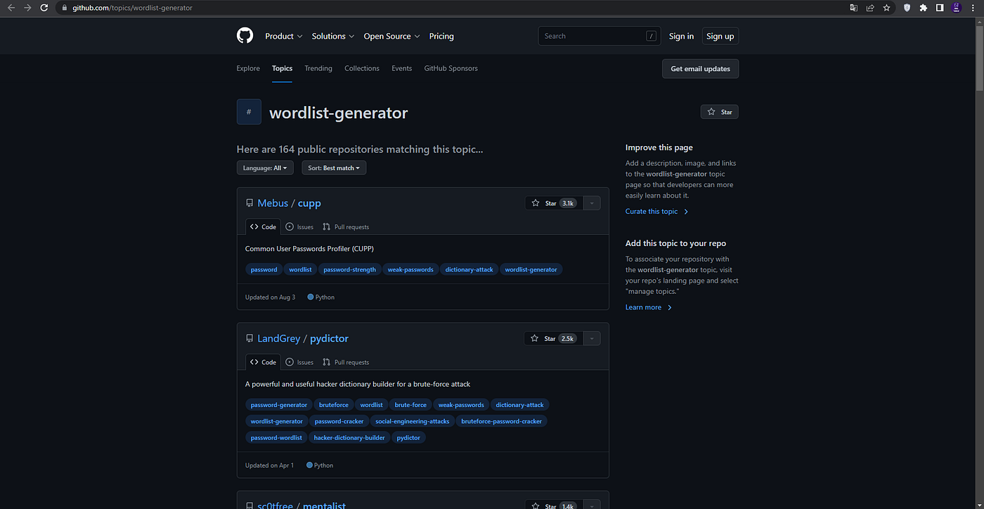Click the bruteforce topic tag
The image size is (984, 509).
pos(334,405)
